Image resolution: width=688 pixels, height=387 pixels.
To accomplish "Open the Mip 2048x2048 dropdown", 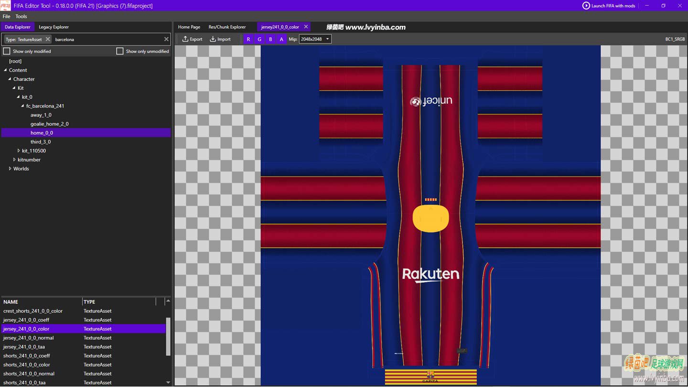I will (x=315, y=39).
